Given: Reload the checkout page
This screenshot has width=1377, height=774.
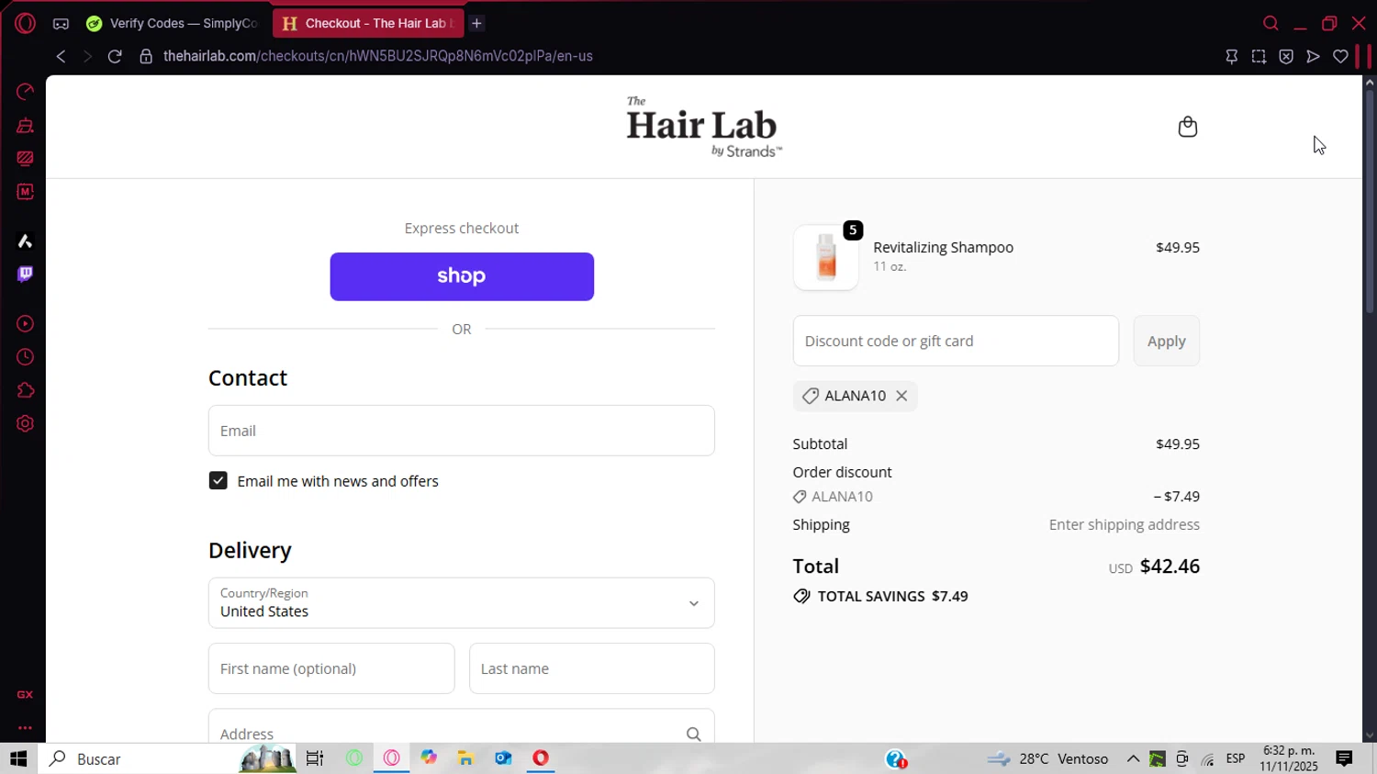Looking at the screenshot, I should coord(115,56).
